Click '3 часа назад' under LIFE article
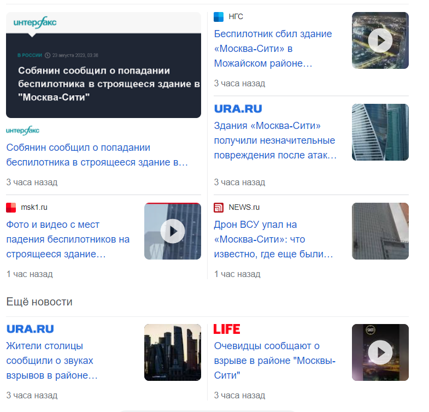 point(240,395)
